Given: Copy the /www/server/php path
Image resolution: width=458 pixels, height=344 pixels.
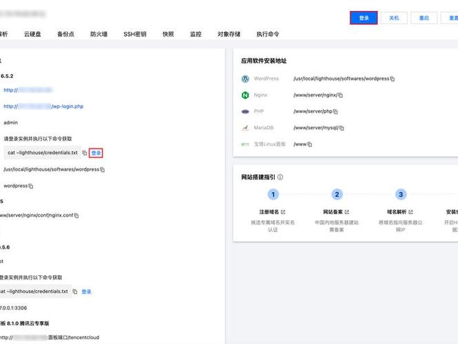Looking at the screenshot, I should (335, 112).
